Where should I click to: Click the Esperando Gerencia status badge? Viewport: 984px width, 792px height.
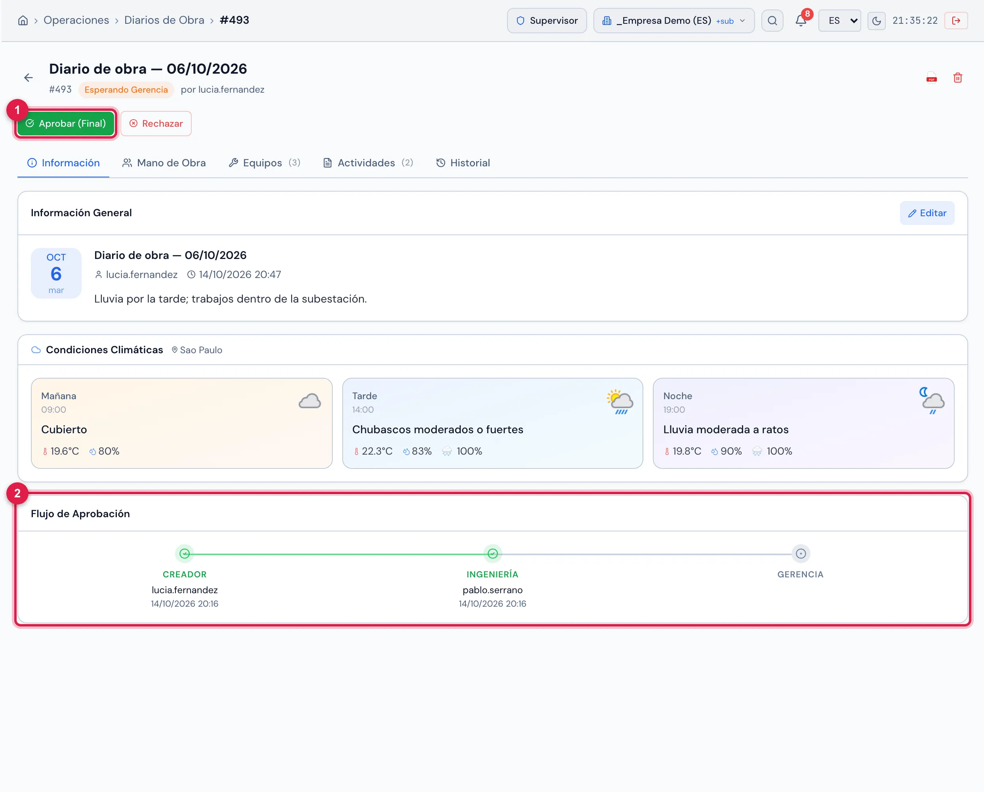[126, 89]
